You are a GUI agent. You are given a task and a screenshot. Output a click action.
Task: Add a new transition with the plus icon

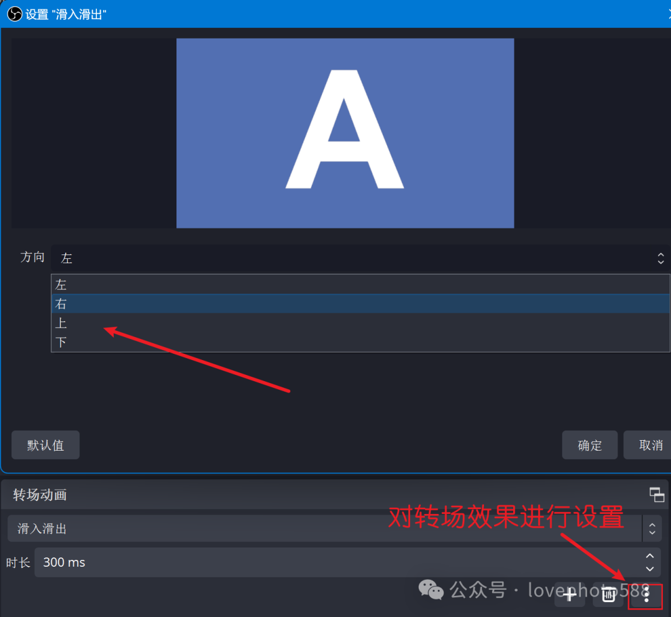[569, 595]
